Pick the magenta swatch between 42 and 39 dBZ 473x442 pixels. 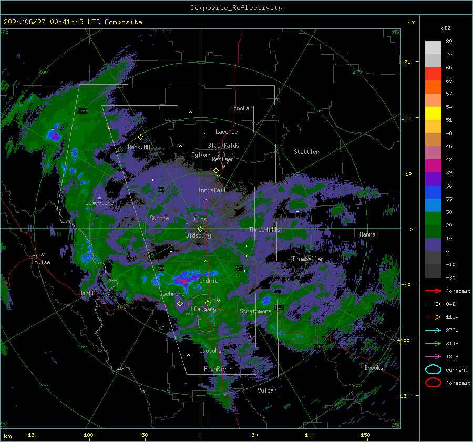(433, 166)
